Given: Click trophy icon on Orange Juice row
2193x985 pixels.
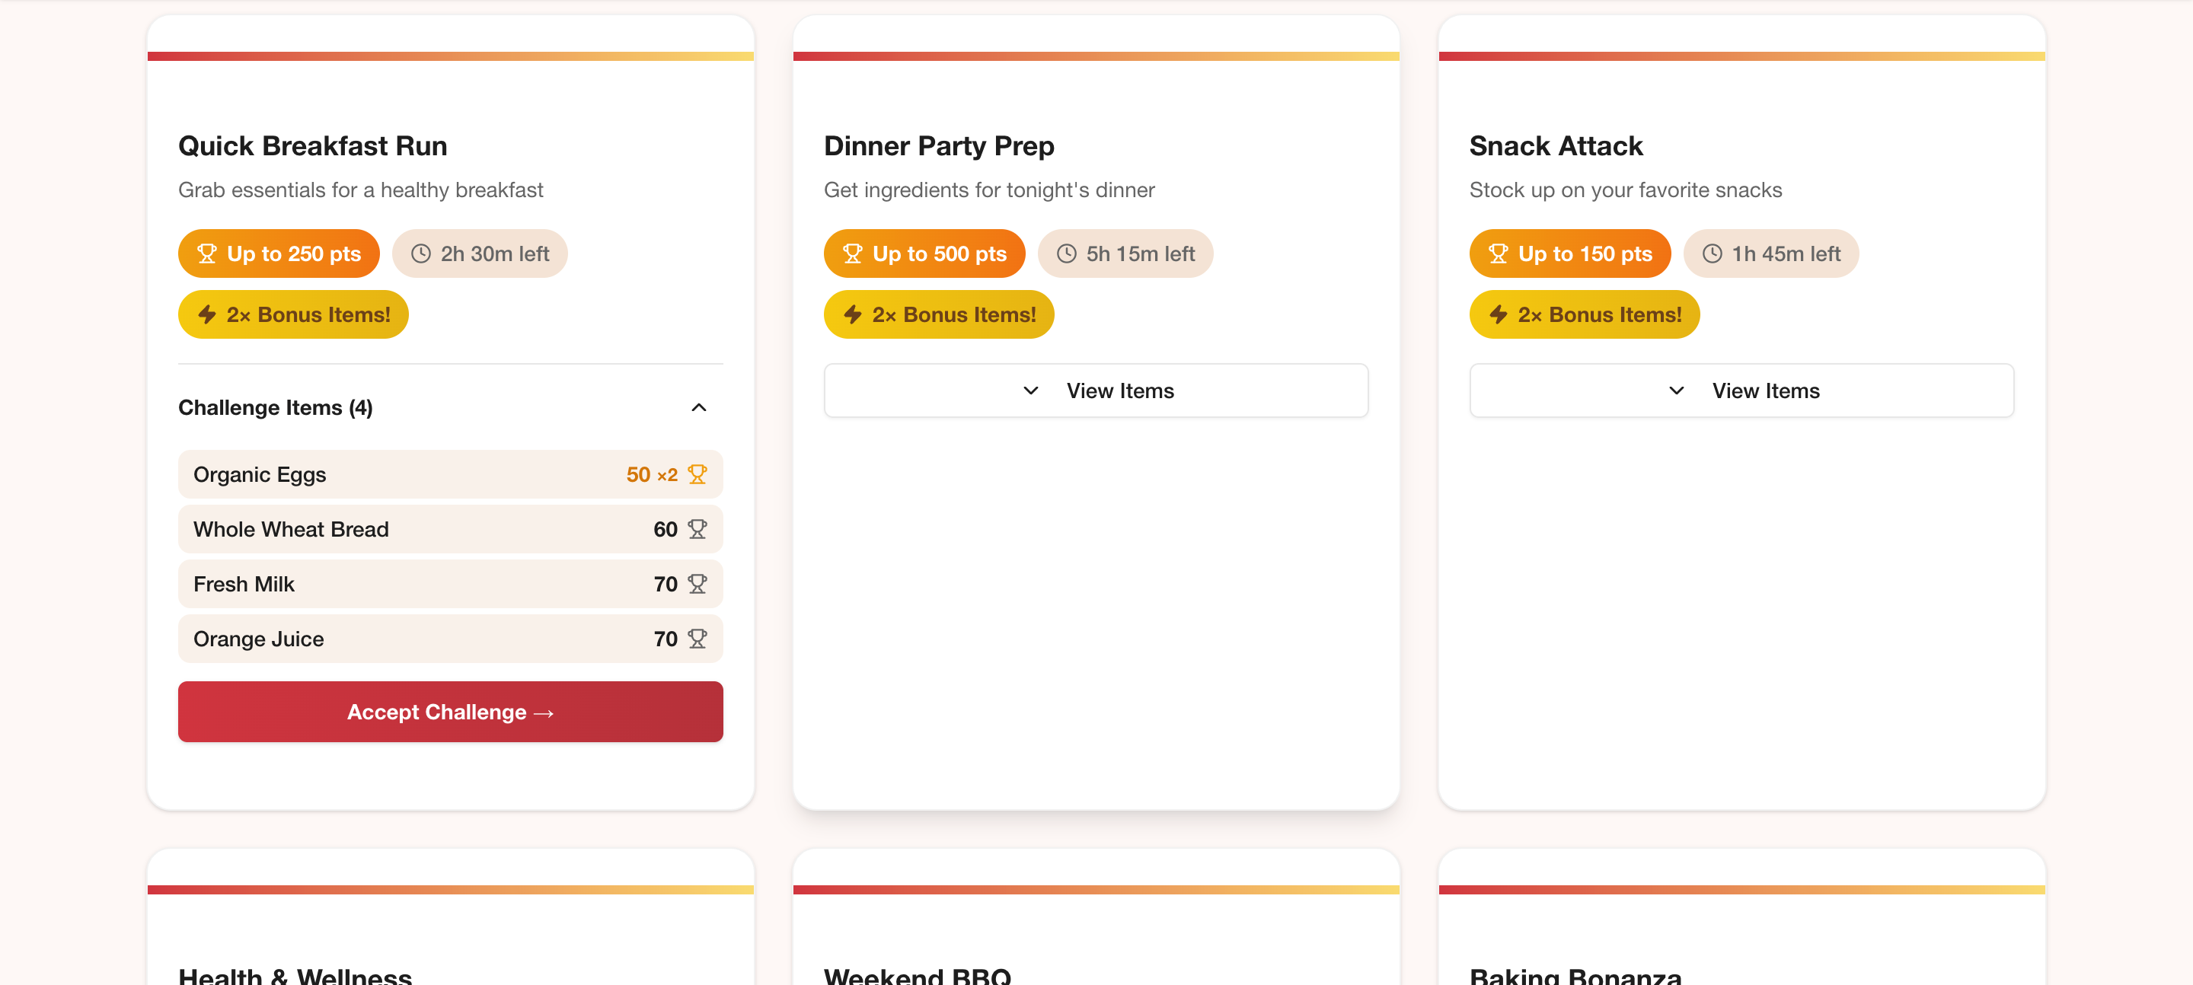Looking at the screenshot, I should 697,639.
